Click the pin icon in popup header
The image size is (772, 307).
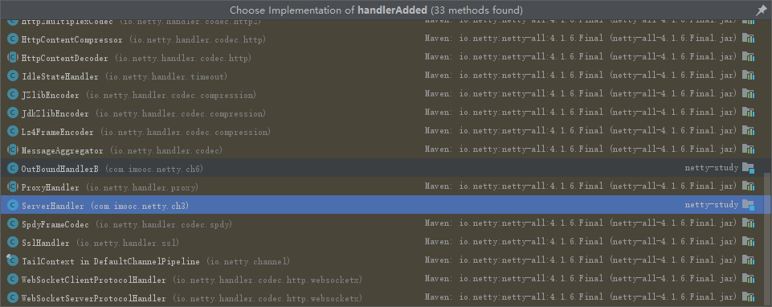point(762,10)
